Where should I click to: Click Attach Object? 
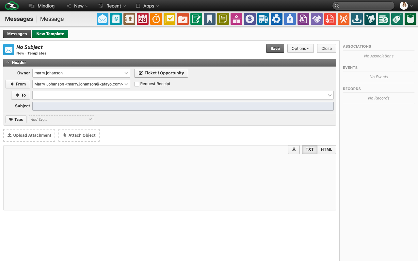pyautogui.click(x=79, y=135)
